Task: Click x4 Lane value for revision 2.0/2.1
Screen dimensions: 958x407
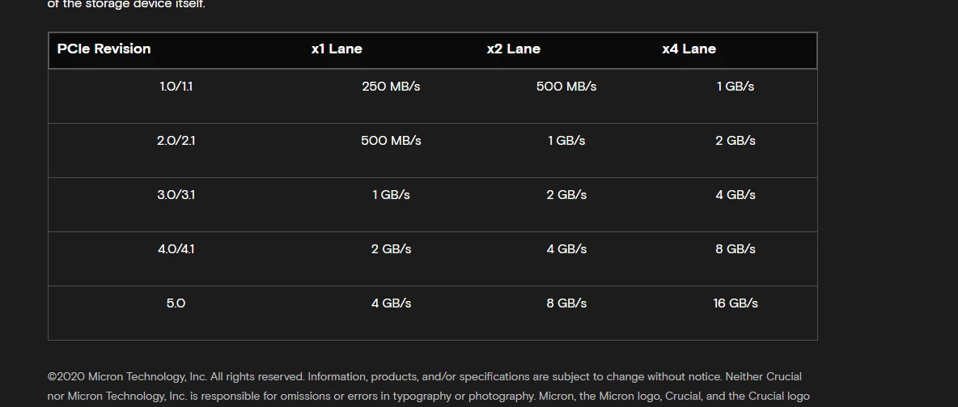Action: coord(735,141)
